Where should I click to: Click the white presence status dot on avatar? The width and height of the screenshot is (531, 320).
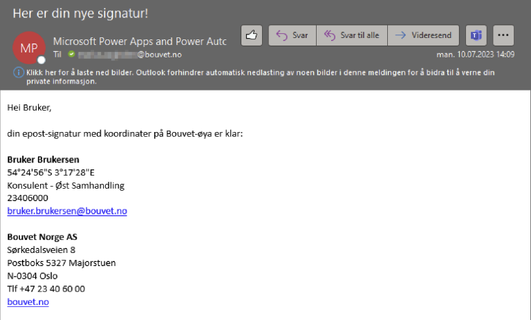(41, 60)
